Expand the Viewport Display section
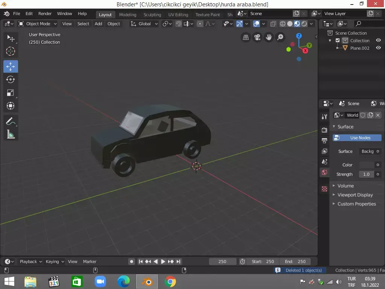The height and width of the screenshot is (289, 385). [x=355, y=195]
